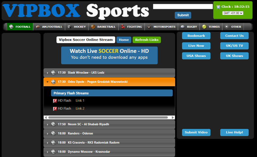Click soccer ball icon for Neom SC match
The width and height of the screenshot is (257, 157).
pos(53,124)
